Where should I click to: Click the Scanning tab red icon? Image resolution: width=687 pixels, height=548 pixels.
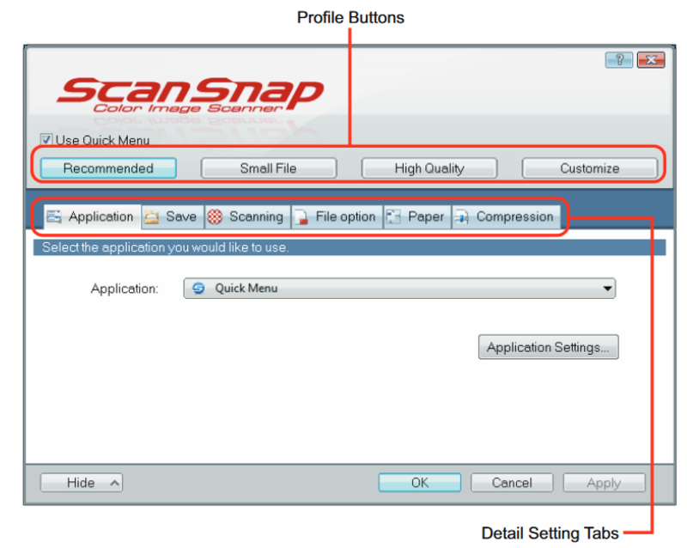(x=215, y=216)
